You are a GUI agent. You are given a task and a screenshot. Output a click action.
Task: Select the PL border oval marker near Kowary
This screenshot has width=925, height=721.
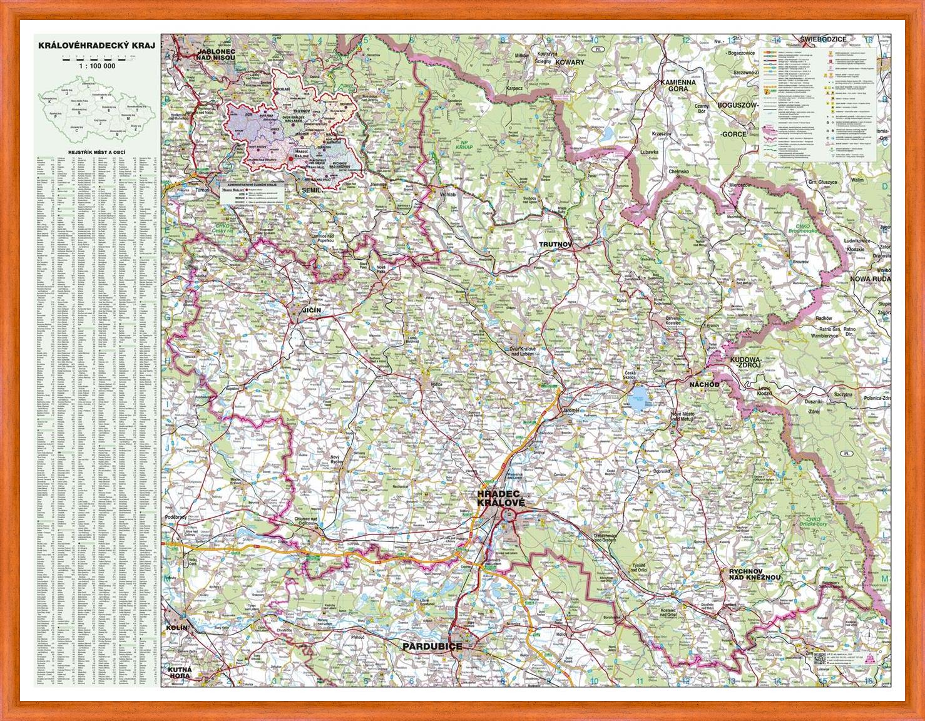click(597, 49)
